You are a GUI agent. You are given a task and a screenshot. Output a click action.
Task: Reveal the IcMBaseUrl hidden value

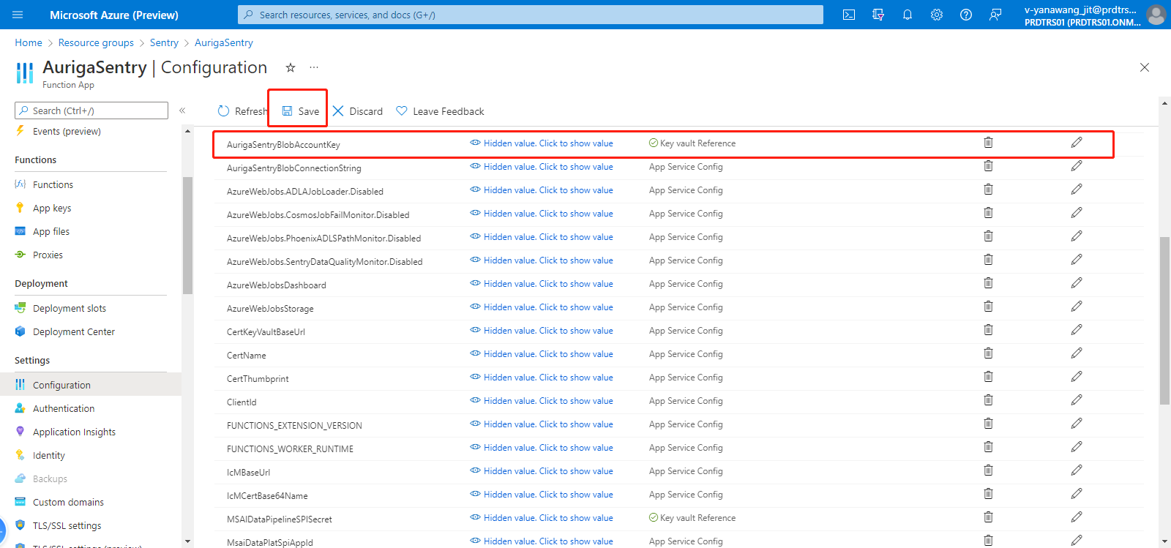542,471
